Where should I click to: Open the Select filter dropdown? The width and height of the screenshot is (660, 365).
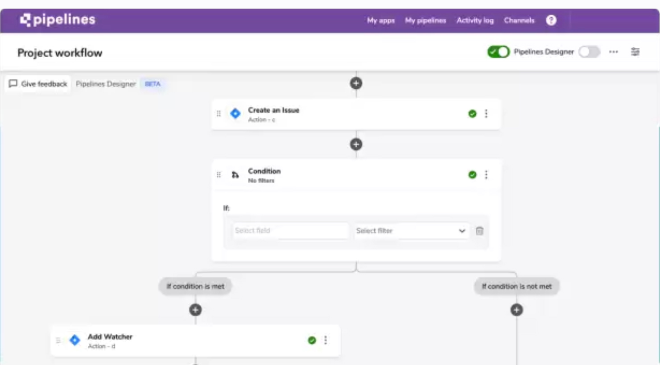point(411,231)
